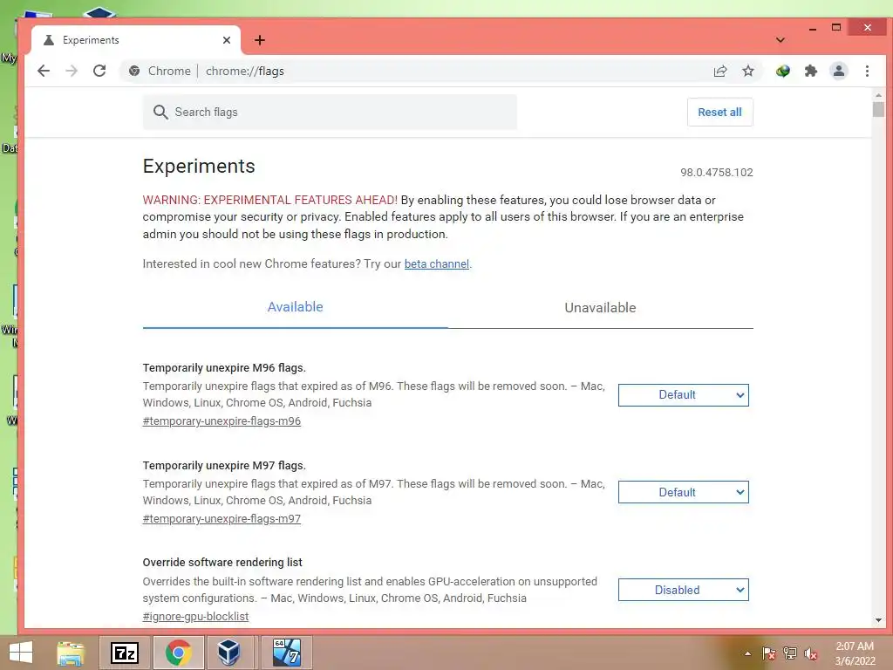The image size is (893, 670).
Task: Reload the chrome://flags page
Action: 99,71
